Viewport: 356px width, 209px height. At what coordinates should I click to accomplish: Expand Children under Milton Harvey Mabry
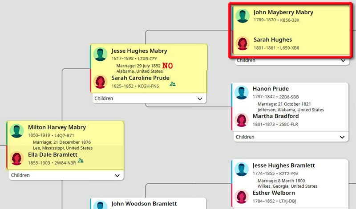pos(117,175)
